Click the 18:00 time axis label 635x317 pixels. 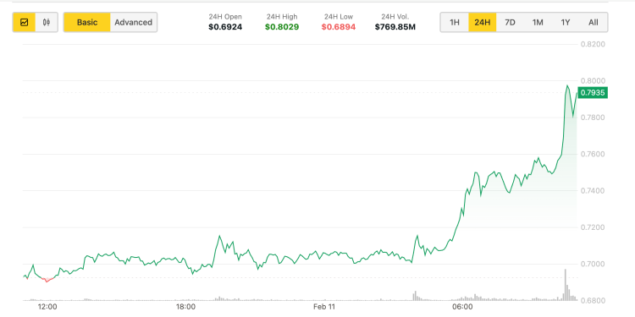click(x=186, y=307)
